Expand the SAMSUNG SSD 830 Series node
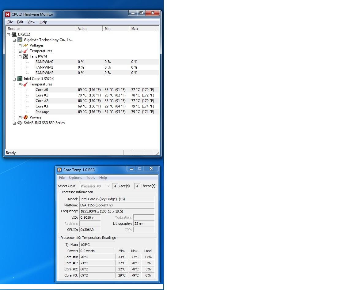 pos(14,123)
